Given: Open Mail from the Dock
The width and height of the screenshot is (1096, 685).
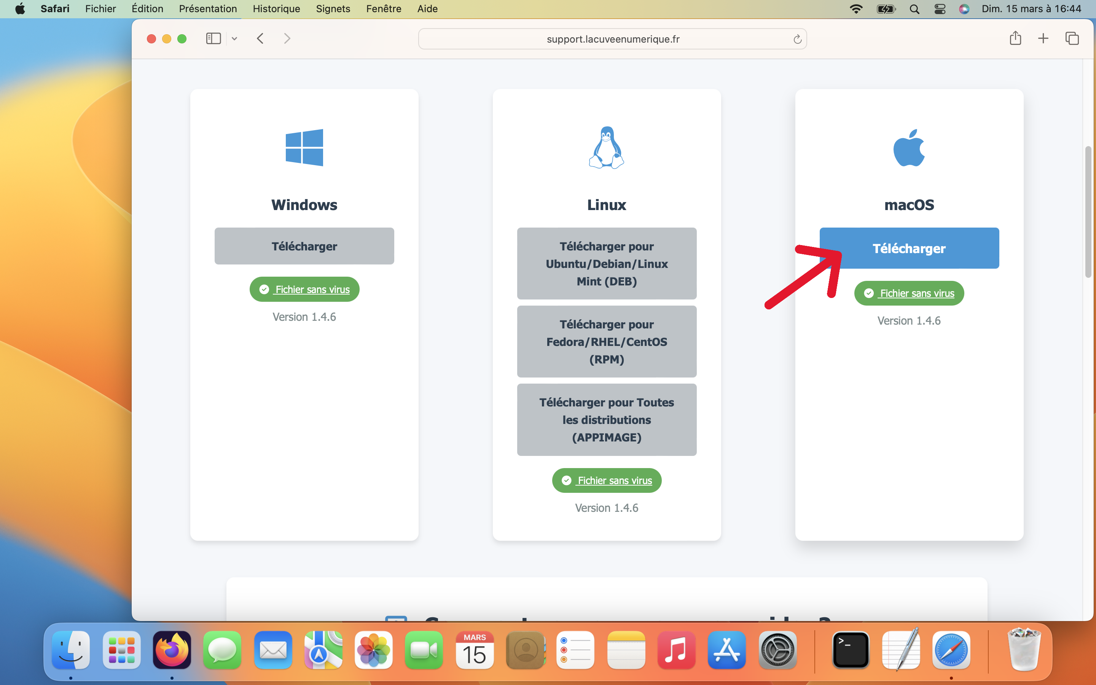Looking at the screenshot, I should tap(272, 650).
